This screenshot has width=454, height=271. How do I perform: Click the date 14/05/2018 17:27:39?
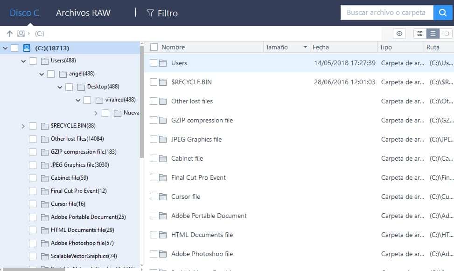click(344, 63)
